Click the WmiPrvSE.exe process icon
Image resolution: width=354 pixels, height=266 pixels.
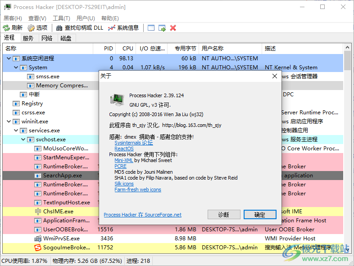(38, 239)
